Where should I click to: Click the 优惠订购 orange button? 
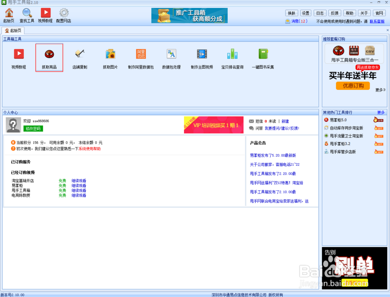353,86
